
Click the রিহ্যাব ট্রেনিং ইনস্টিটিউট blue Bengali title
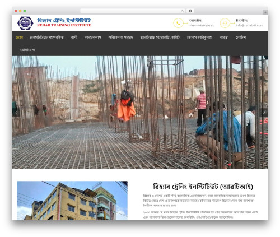pyautogui.click(x=64, y=20)
